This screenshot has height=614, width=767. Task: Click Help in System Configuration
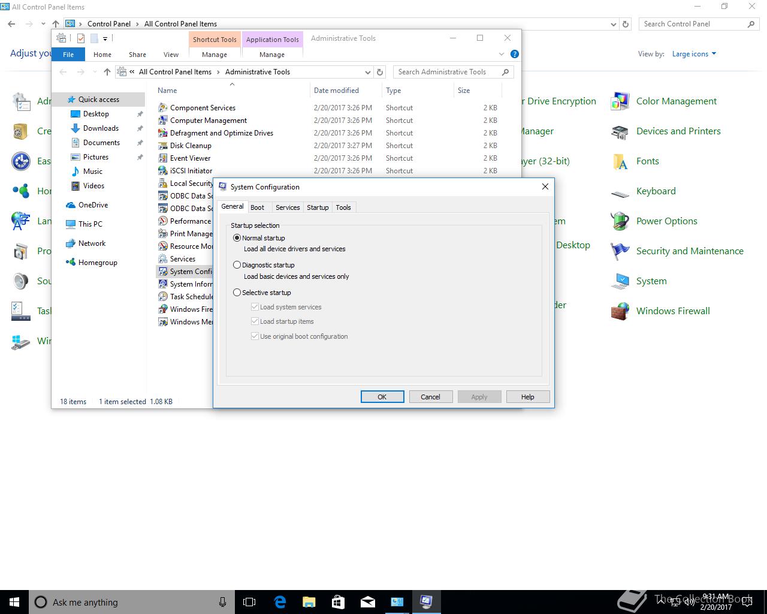(x=527, y=397)
